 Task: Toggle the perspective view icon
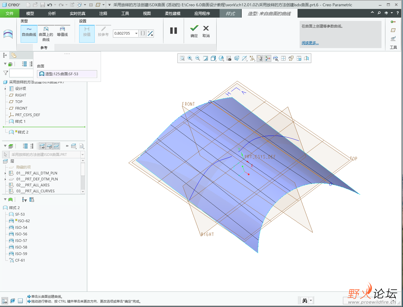pyautogui.click(x=237, y=59)
